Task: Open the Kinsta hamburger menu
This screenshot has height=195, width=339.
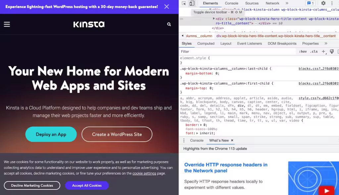Action: (x=7, y=24)
